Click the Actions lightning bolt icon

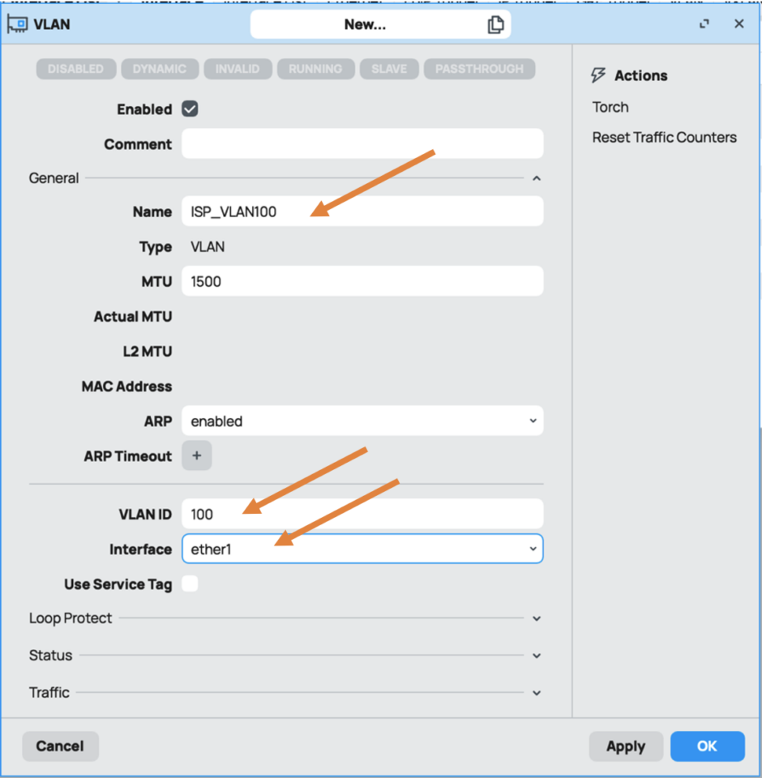click(x=598, y=75)
